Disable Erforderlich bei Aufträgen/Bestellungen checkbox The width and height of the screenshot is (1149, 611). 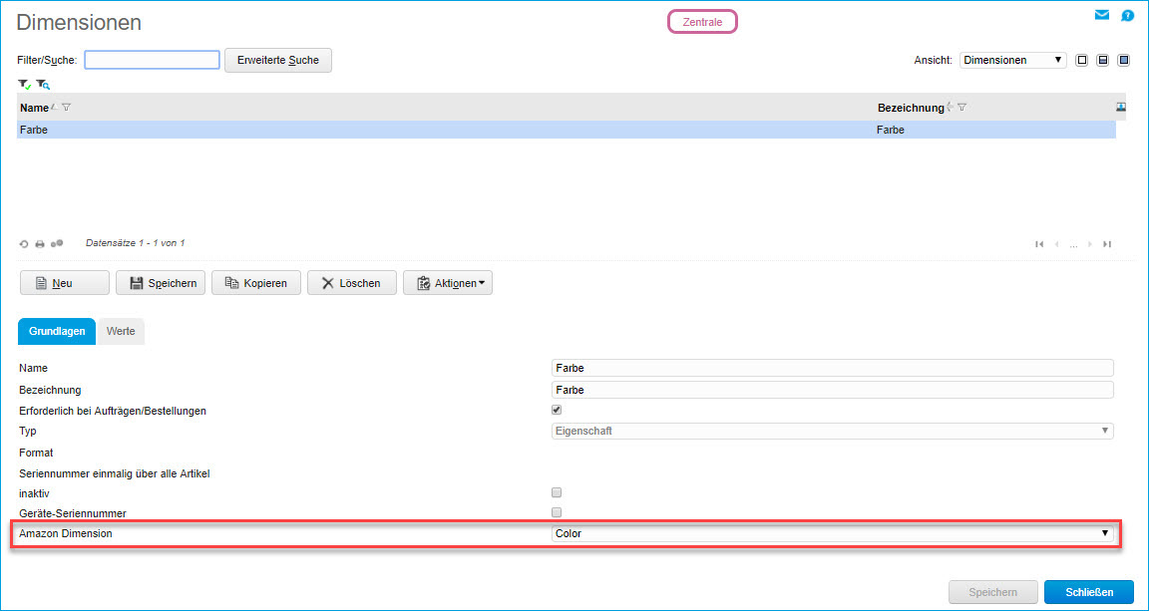point(556,410)
